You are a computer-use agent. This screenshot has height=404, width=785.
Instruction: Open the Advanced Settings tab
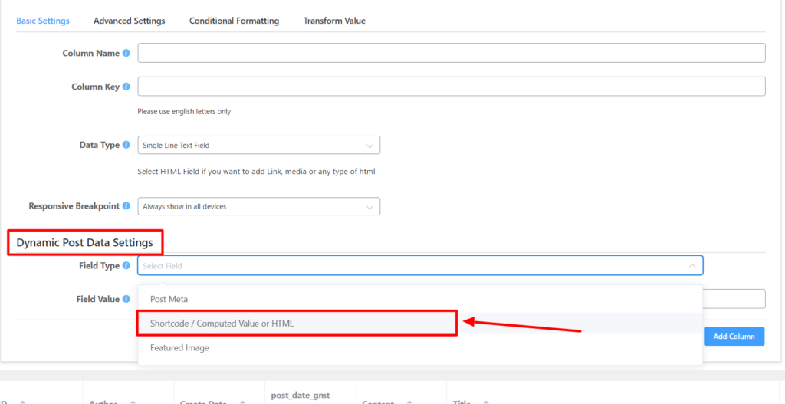click(x=129, y=21)
